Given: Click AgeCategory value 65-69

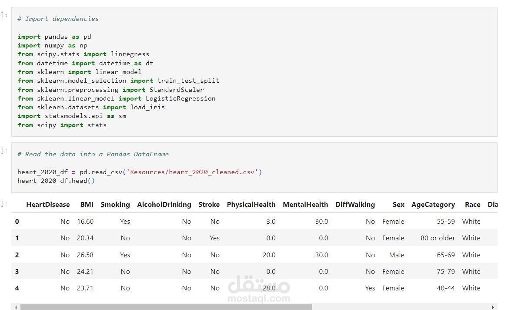Looking at the screenshot, I should [x=446, y=255].
